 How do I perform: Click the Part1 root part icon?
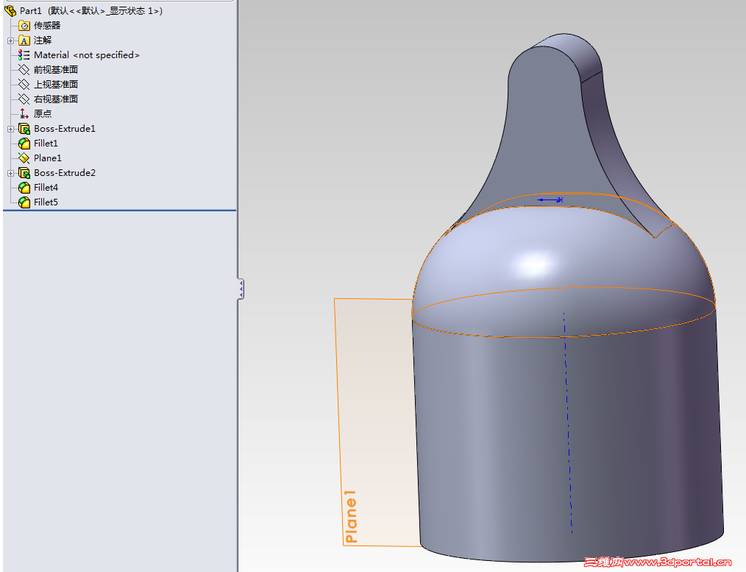click(x=10, y=10)
